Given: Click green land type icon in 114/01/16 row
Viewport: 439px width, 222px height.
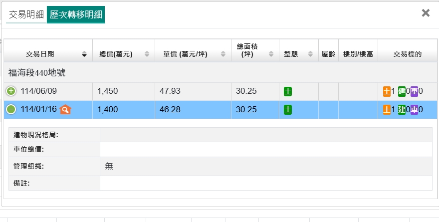Looking at the screenshot, I should [x=288, y=109].
